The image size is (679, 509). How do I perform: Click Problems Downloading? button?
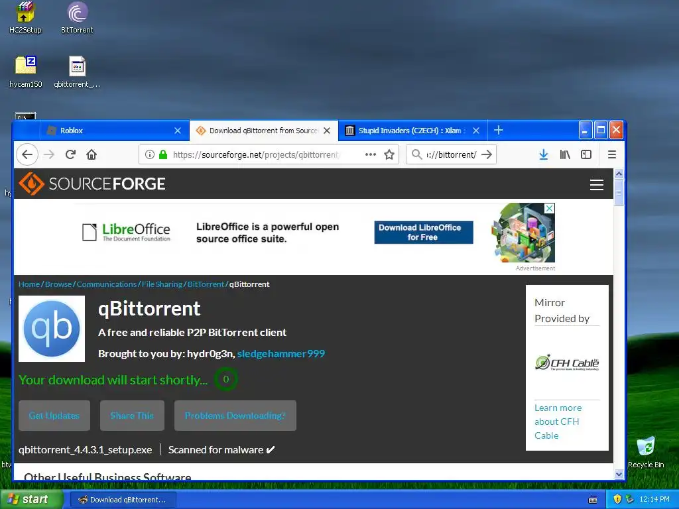[x=235, y=416]
